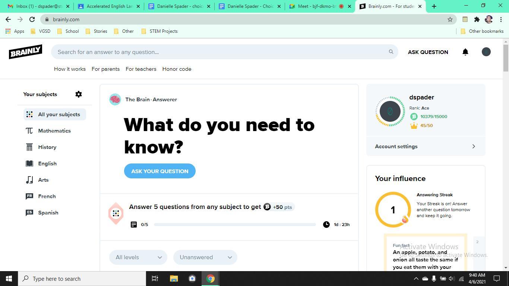Open Task View on the taskbar
The width and height of the screenshot is (509, 286).
click(155, 279)
